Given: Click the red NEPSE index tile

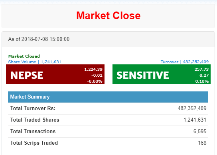Looking at the screenshot, I should 55,74.
